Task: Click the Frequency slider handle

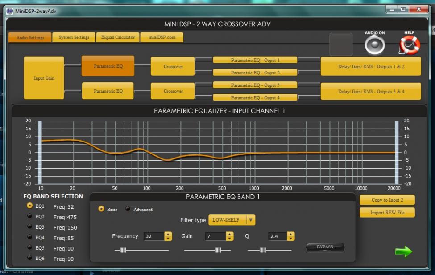Action: (x=123, y=251)
